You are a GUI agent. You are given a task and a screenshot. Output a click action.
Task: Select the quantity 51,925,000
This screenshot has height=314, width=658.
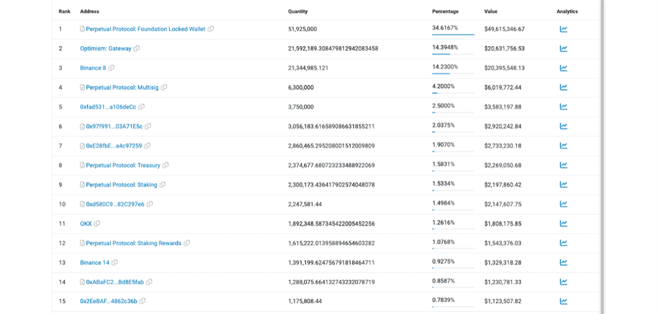pos(302,29)
